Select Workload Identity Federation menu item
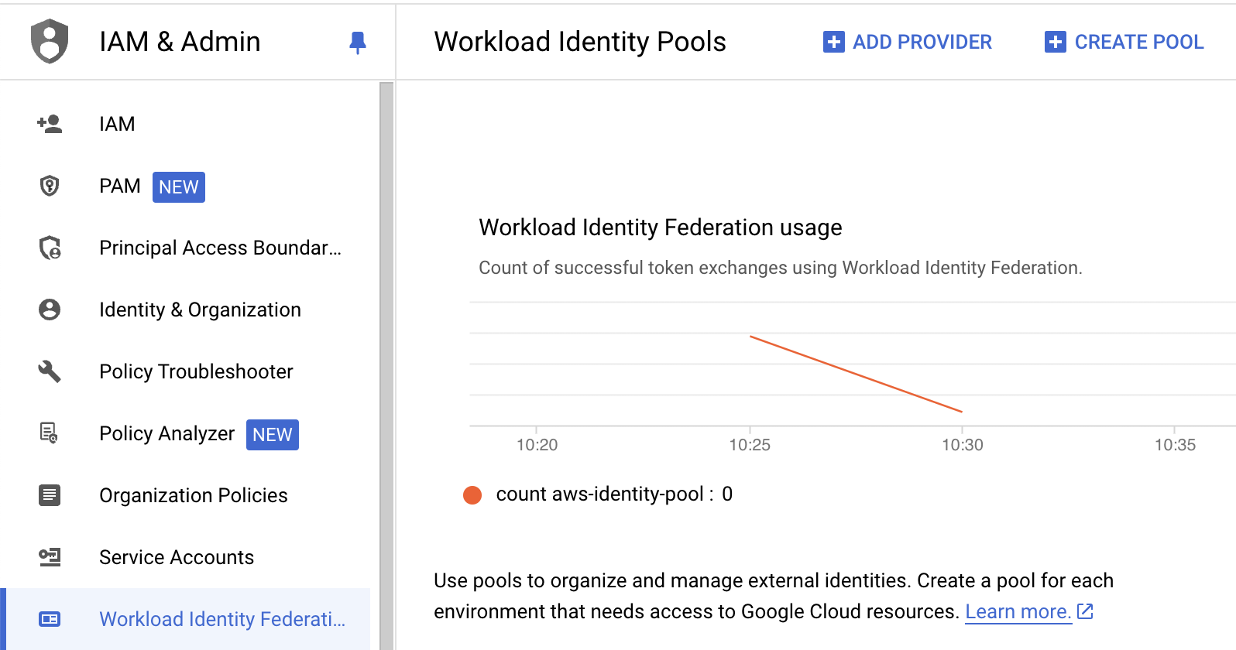This screenshot has width=1236, height=650. (221, 619)
